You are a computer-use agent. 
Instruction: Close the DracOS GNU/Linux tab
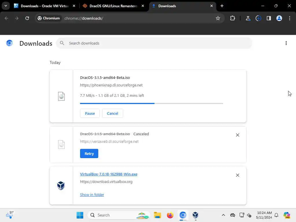click(x=143, y=6)
